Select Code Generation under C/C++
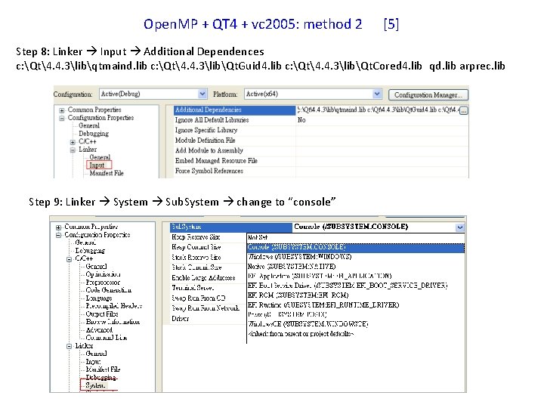The width and height of the screenshot is (544, 408). tap(109, 290)
